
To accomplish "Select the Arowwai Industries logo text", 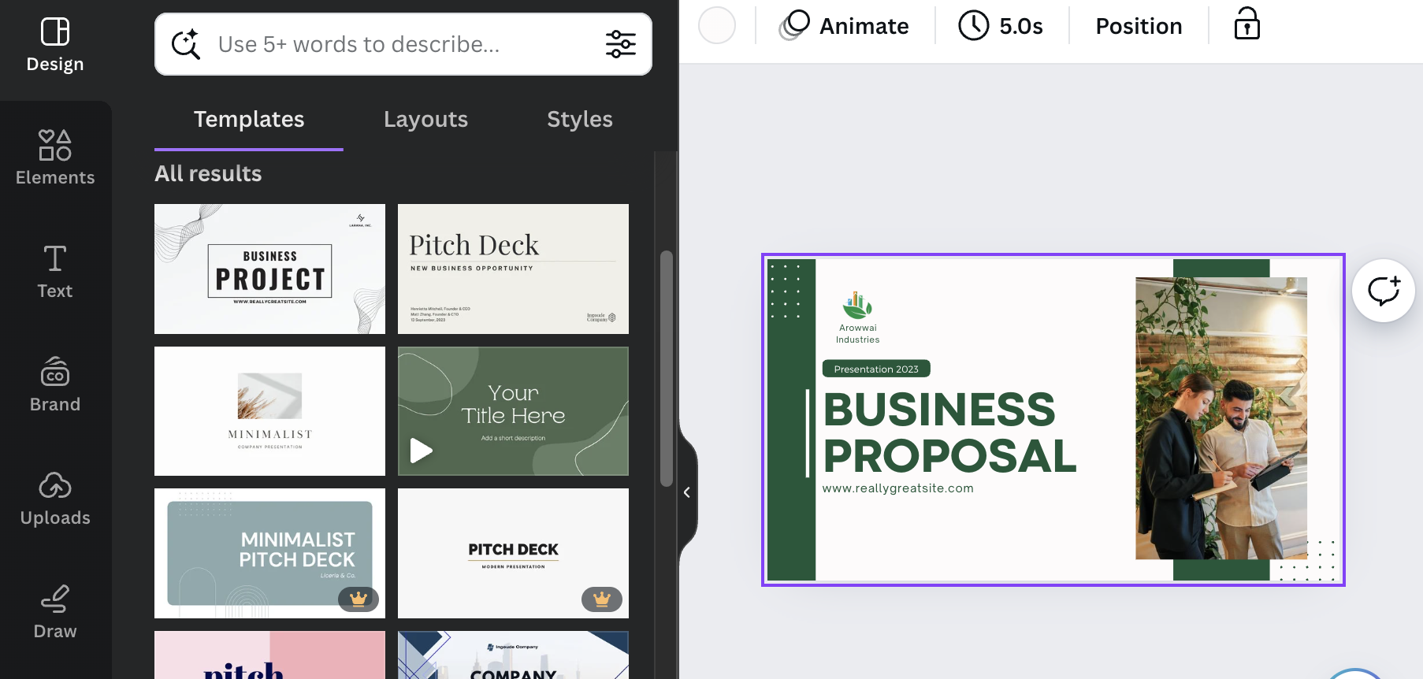I will pos(857,334).
